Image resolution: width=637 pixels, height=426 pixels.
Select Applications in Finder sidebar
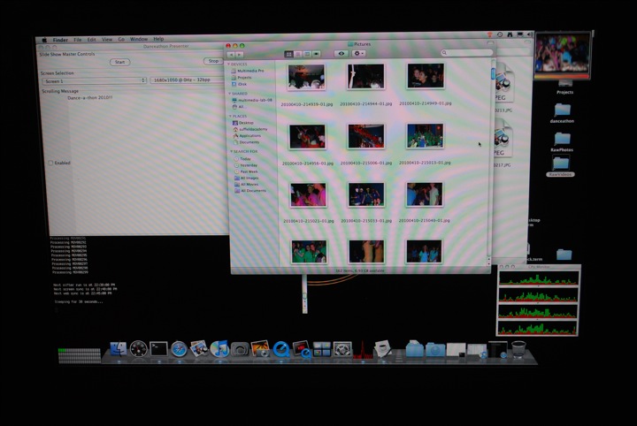249,135
